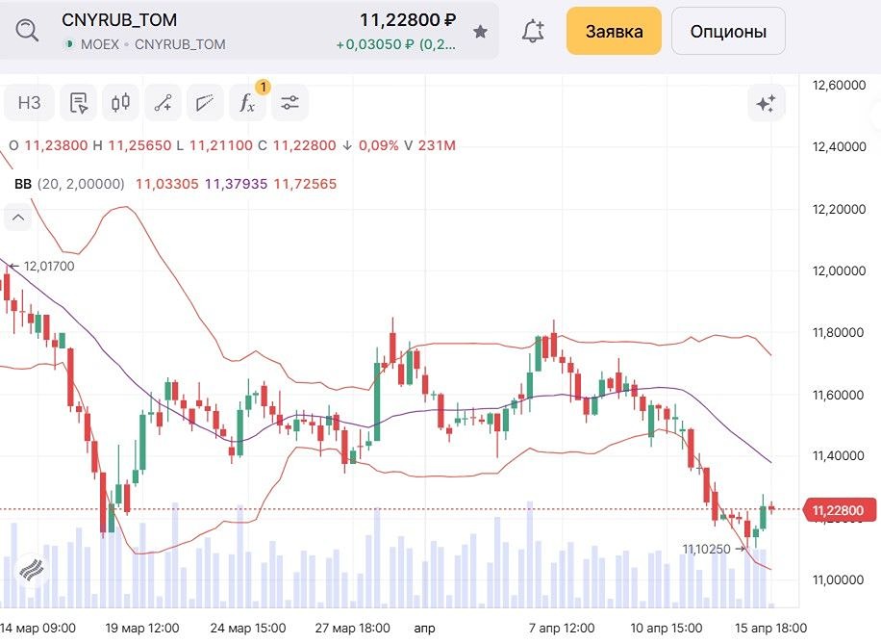Click the apr month label on the time axis

coord(424,629)
